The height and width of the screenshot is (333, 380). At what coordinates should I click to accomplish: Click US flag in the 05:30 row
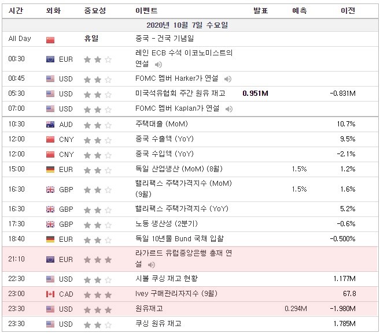tap(50, 94)
